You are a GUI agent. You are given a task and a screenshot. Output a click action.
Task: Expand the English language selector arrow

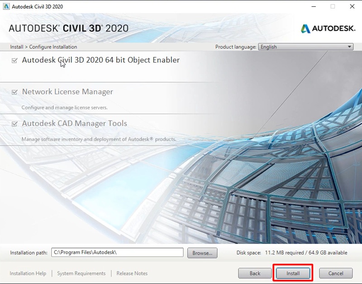pos(348,47)
